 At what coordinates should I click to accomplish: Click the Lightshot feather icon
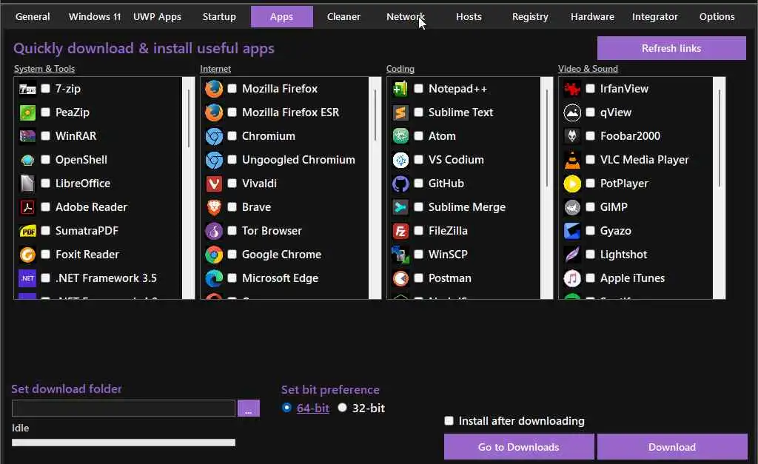(x=572, y=255)
